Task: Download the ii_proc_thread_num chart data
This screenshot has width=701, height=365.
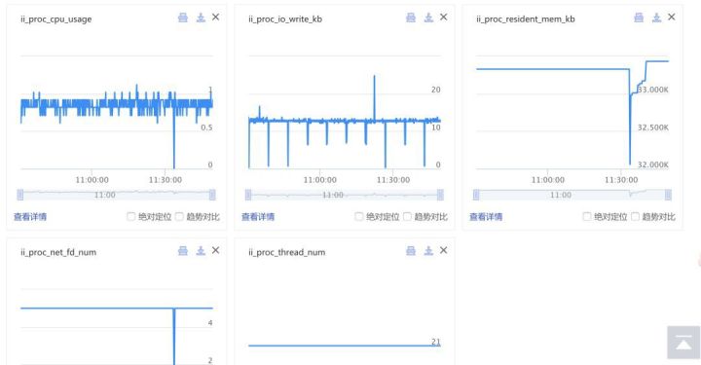Action: point(428,250)
